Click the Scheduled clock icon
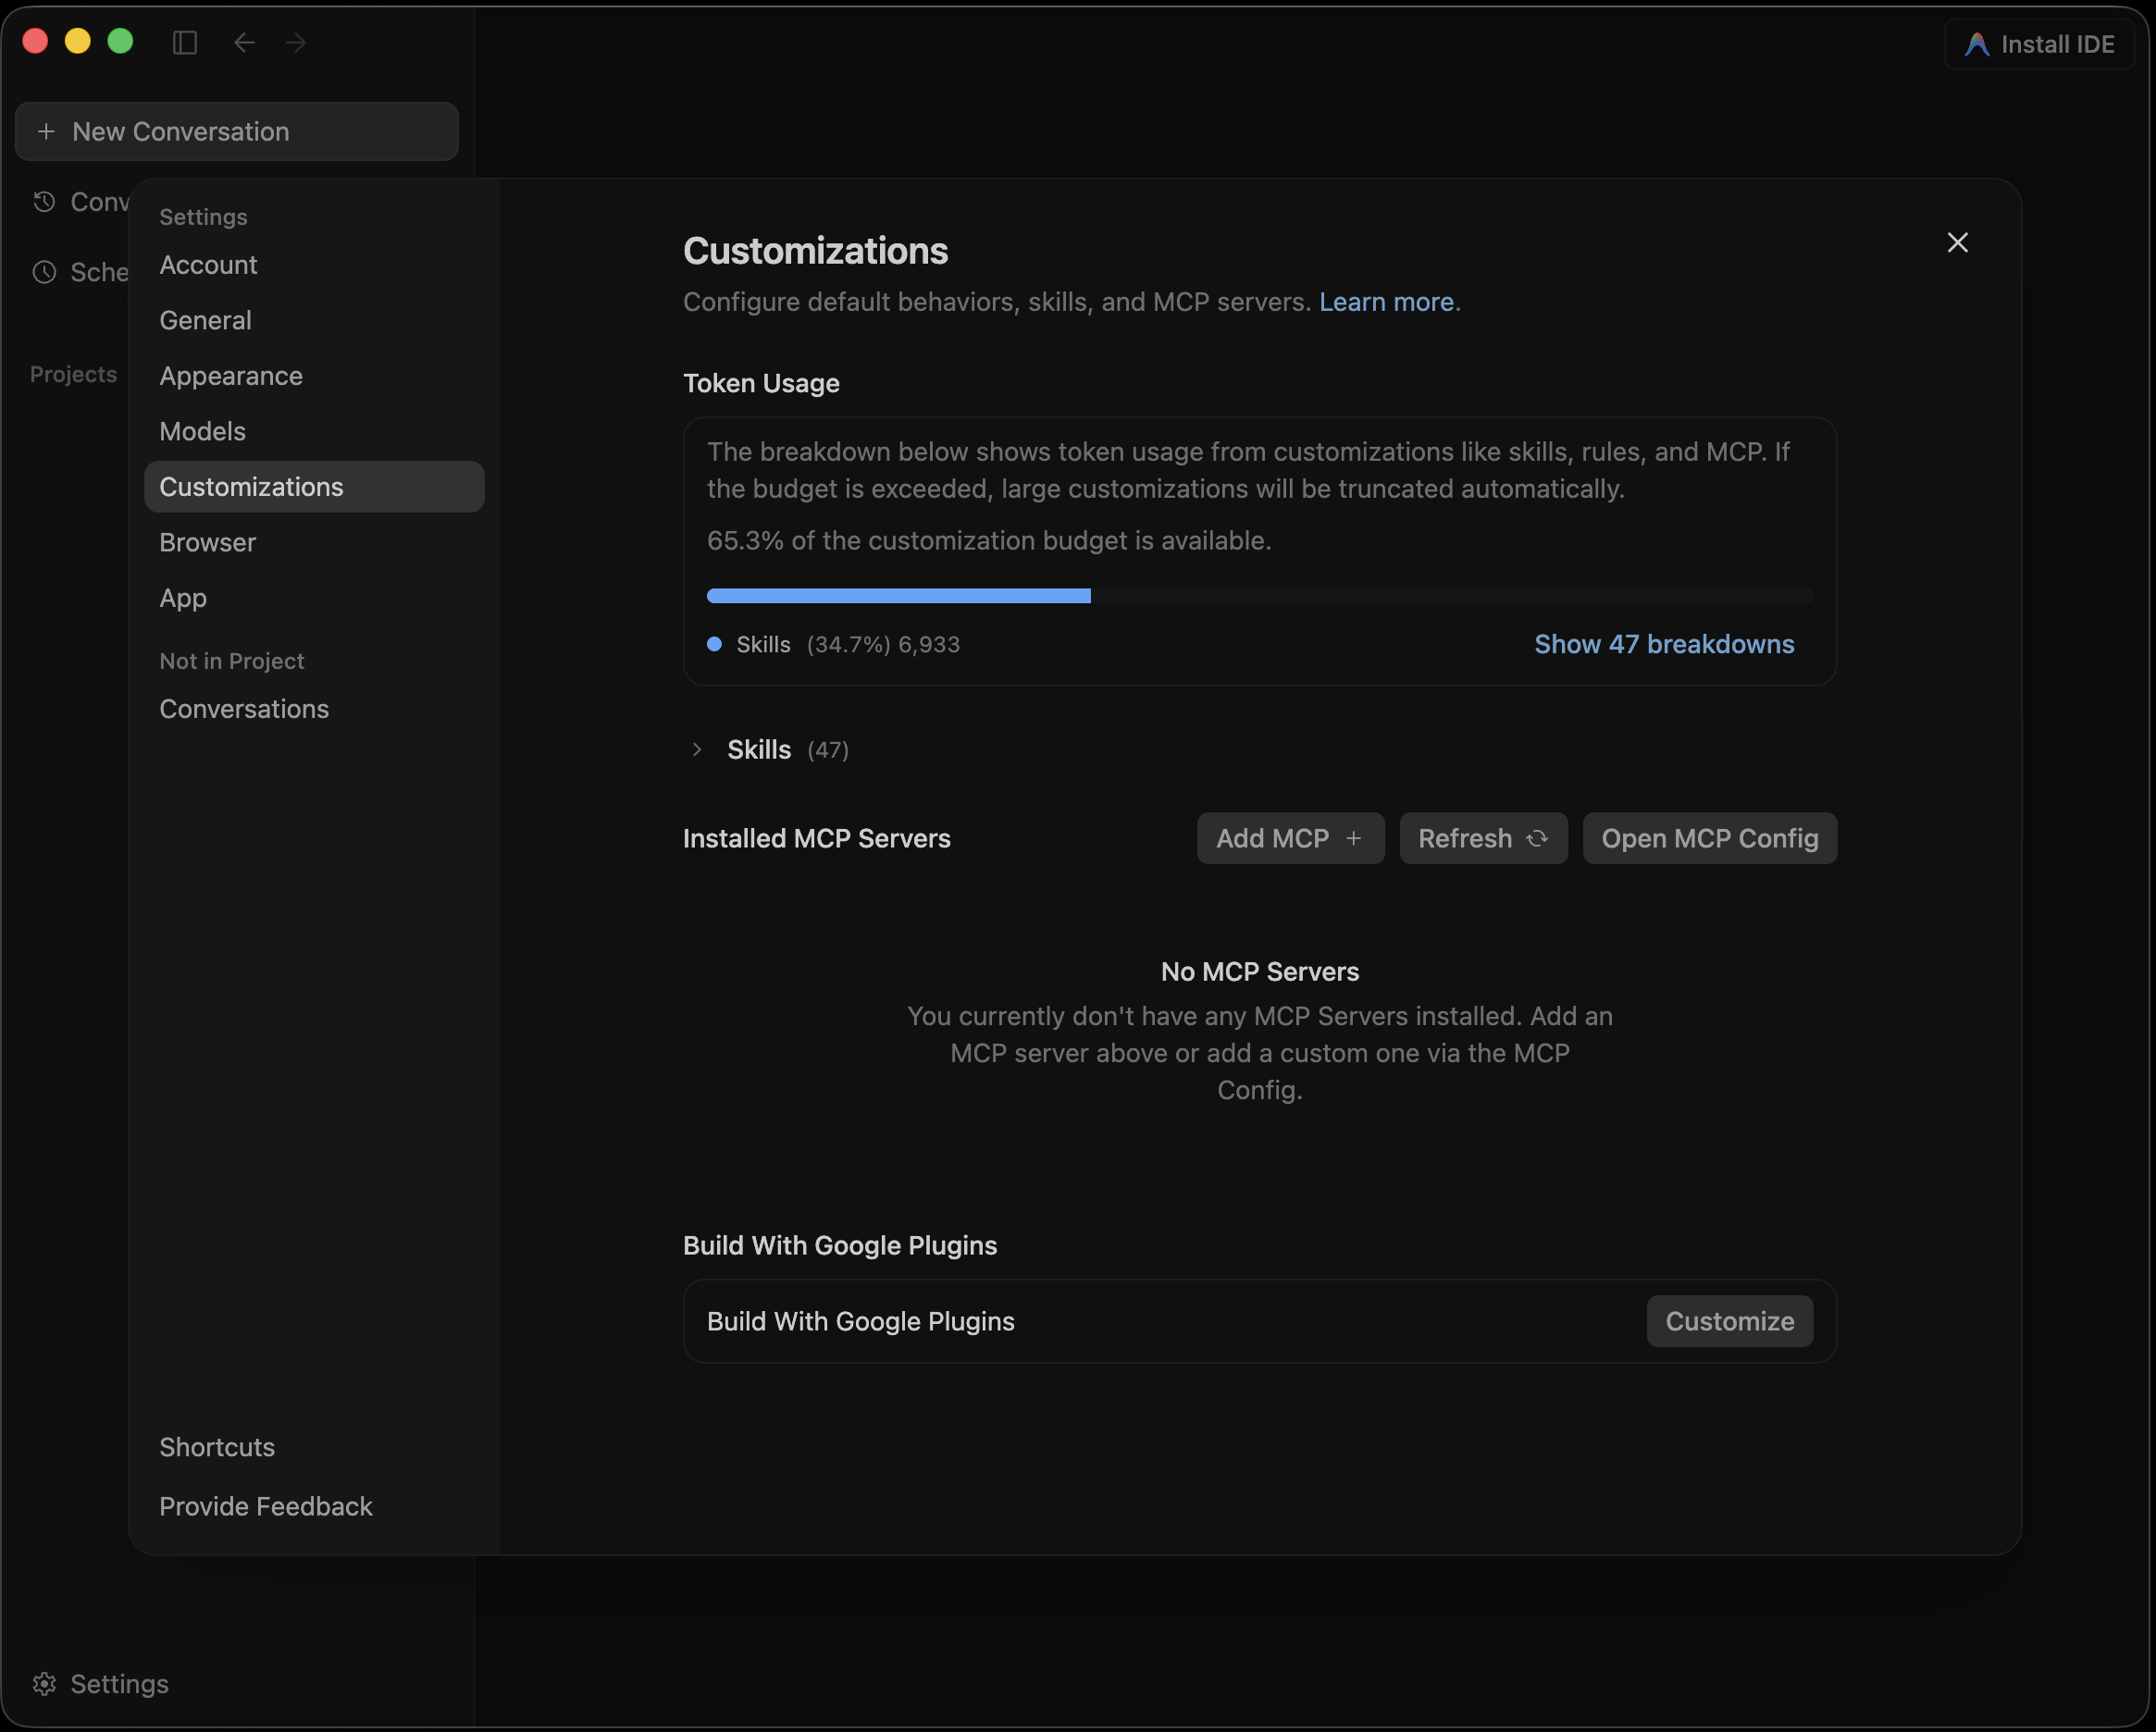The width and height of the screenshot is (2156, 1732). click(44, 272)
